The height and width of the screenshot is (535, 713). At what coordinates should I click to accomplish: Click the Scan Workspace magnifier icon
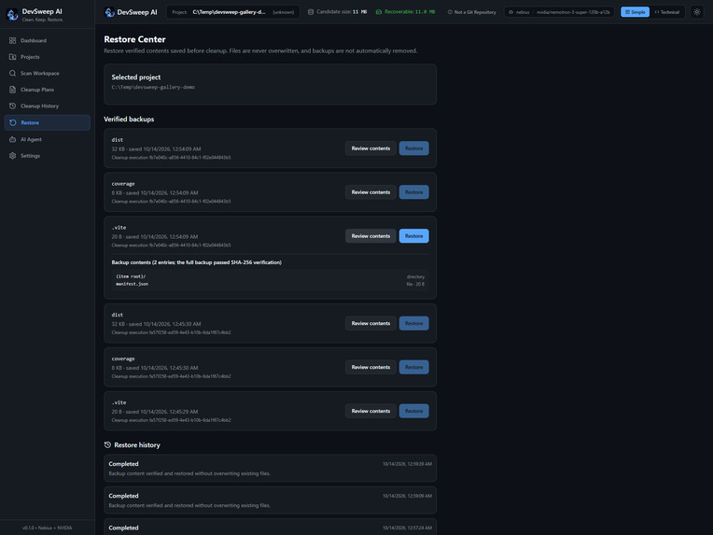pyautogui.click(x=12, y=73)
